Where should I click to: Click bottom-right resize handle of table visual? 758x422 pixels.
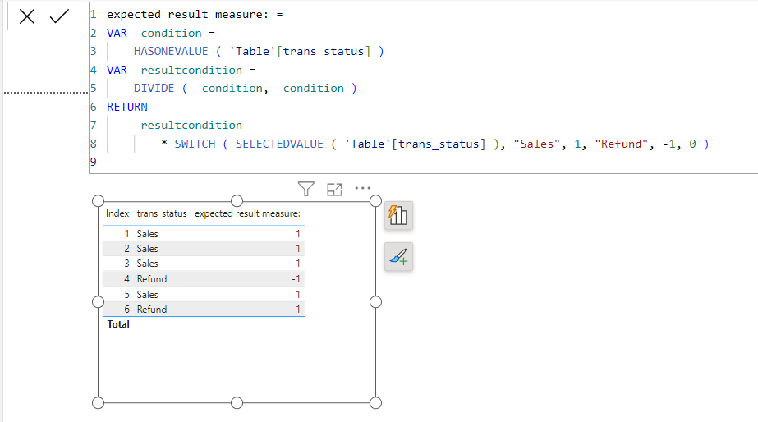[375, 402]
